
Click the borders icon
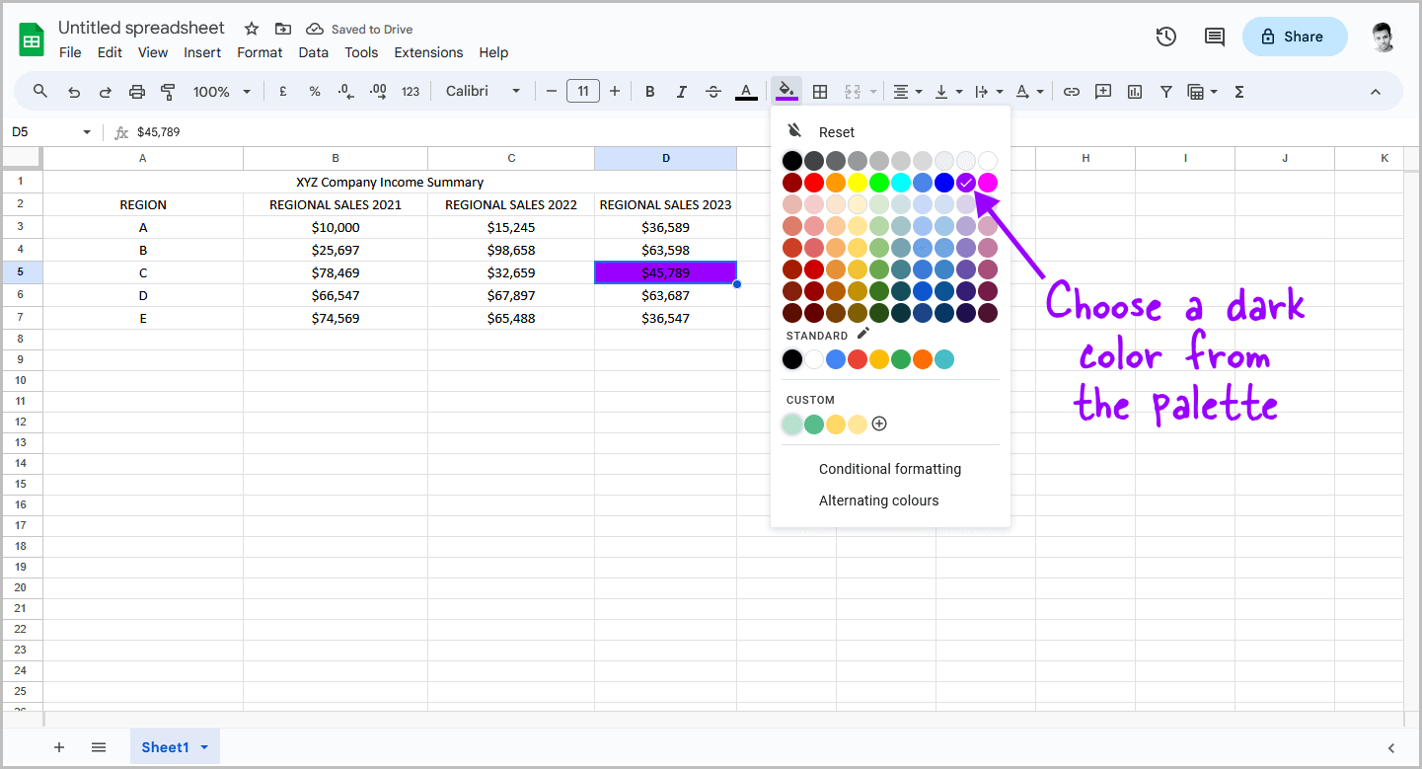[x=820, y=90]
